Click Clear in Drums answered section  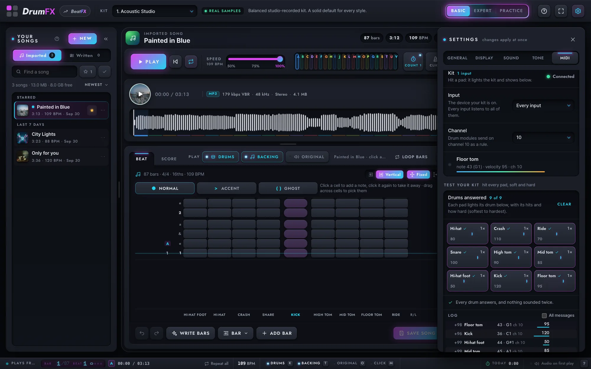coord(564,204)
